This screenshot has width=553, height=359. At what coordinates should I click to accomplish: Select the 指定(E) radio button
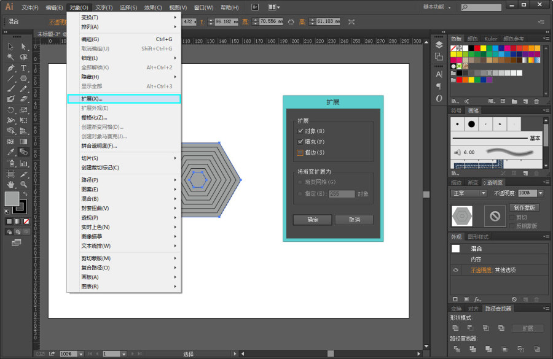point(300,194)
